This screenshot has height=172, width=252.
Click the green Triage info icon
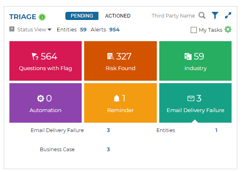(42, 17)
